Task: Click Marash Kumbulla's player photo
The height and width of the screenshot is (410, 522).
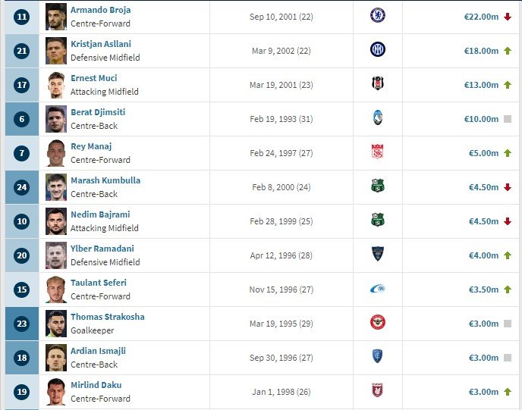Action: click(x=56, y=186)
